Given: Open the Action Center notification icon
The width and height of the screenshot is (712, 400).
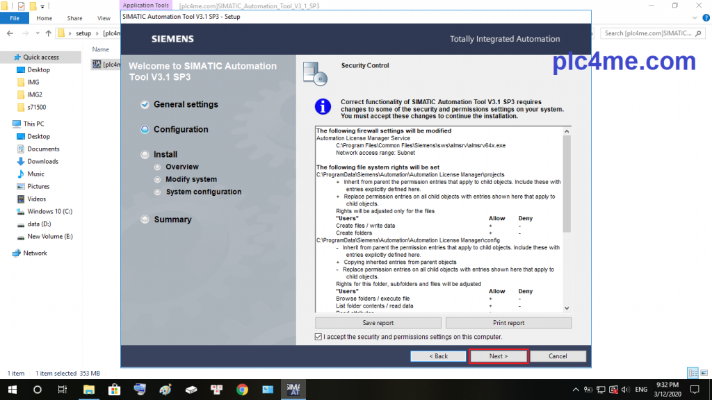Looking at the screenshot, I should (694, 389).
